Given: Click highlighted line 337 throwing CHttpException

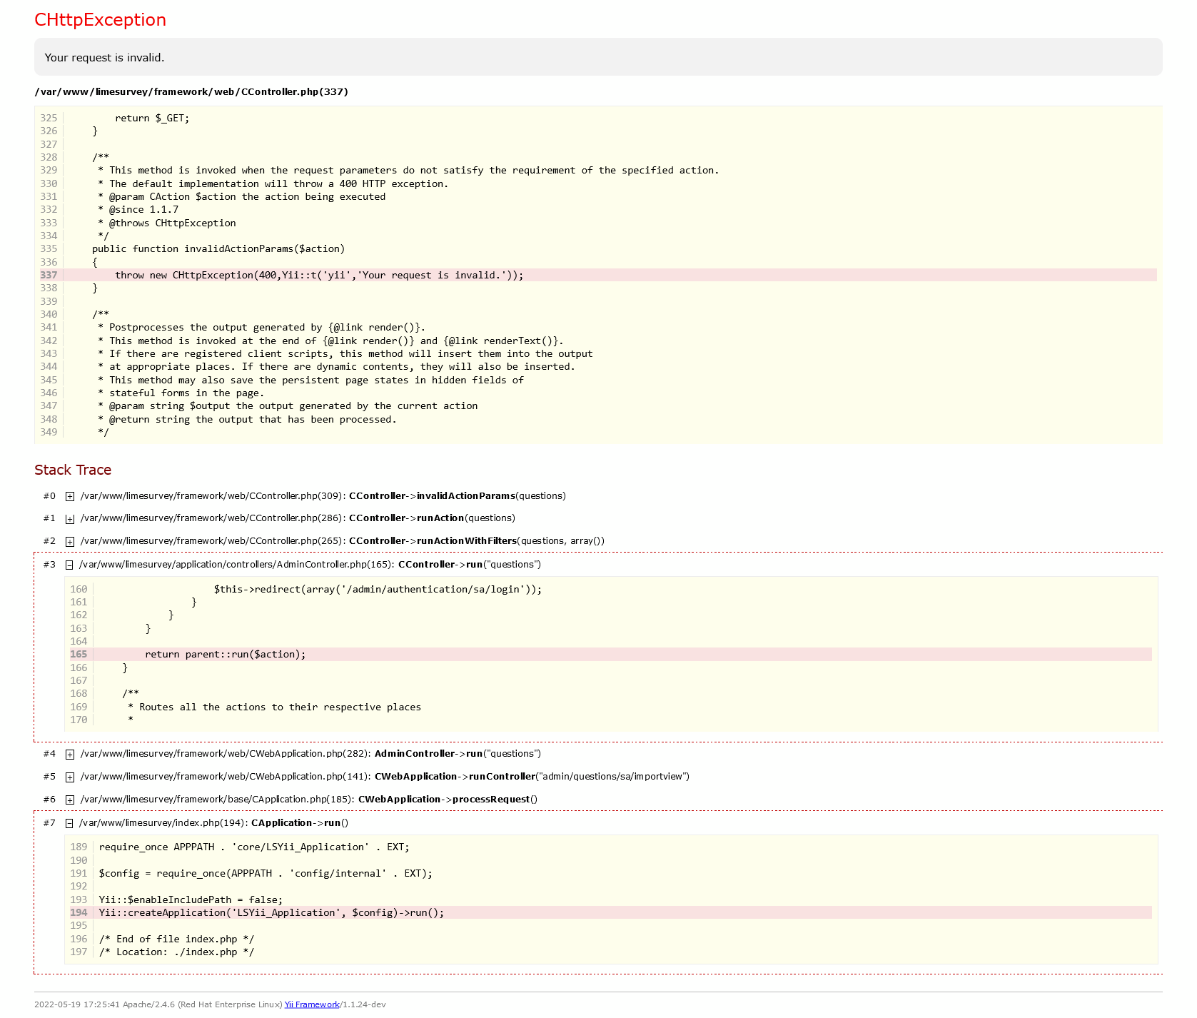Looking at the screenshot, I should [318, 276].
